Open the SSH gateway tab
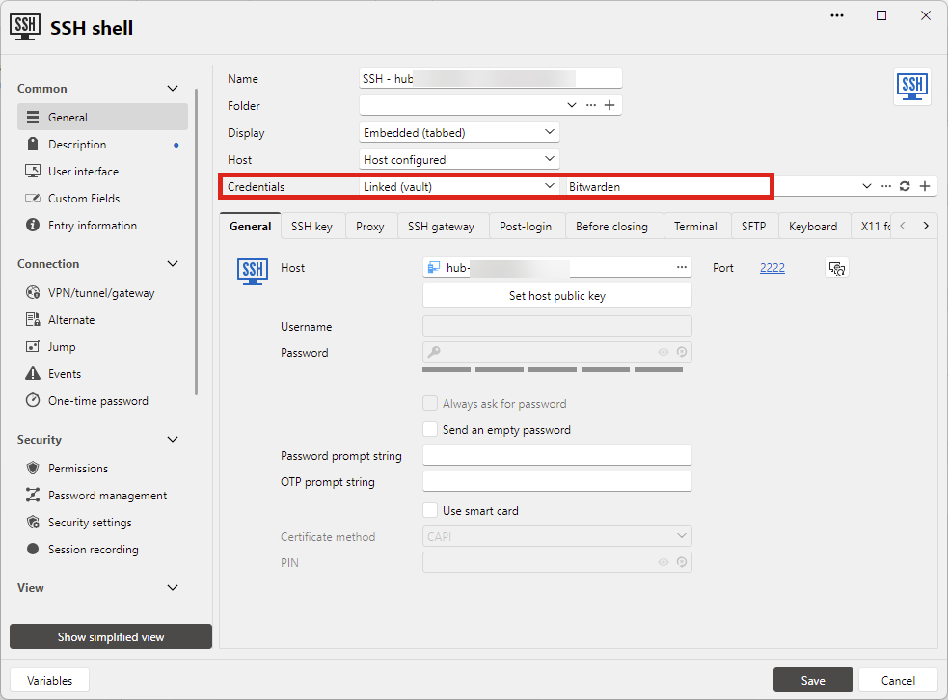The height and width of the screenshot is (700, 948). [441, 226]
